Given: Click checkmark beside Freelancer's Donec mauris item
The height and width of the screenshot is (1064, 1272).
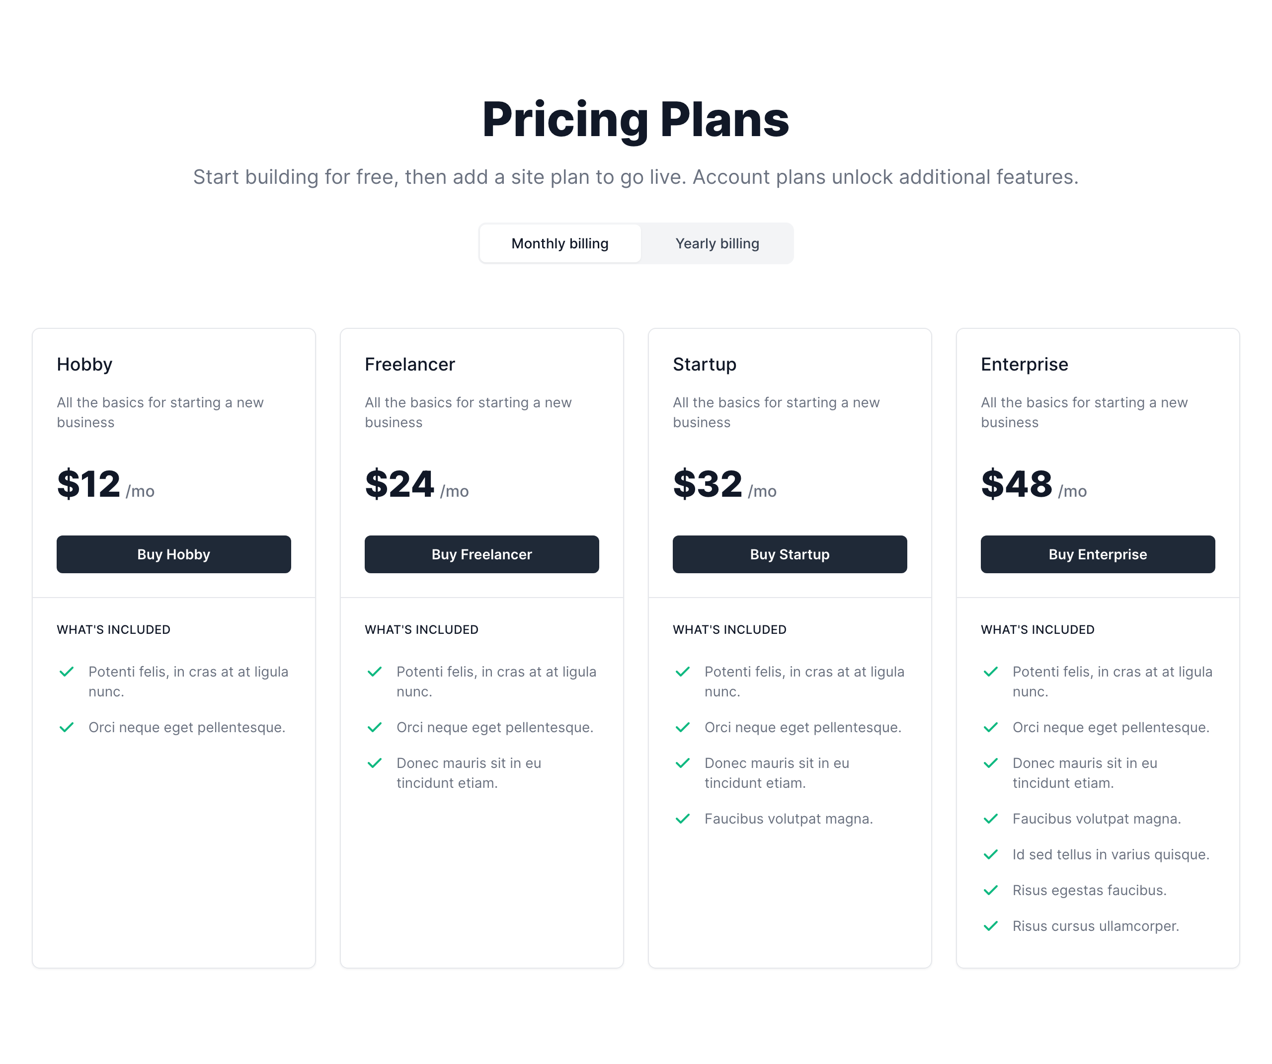Looking at the screenshot, I should click(x=374, y=763).
